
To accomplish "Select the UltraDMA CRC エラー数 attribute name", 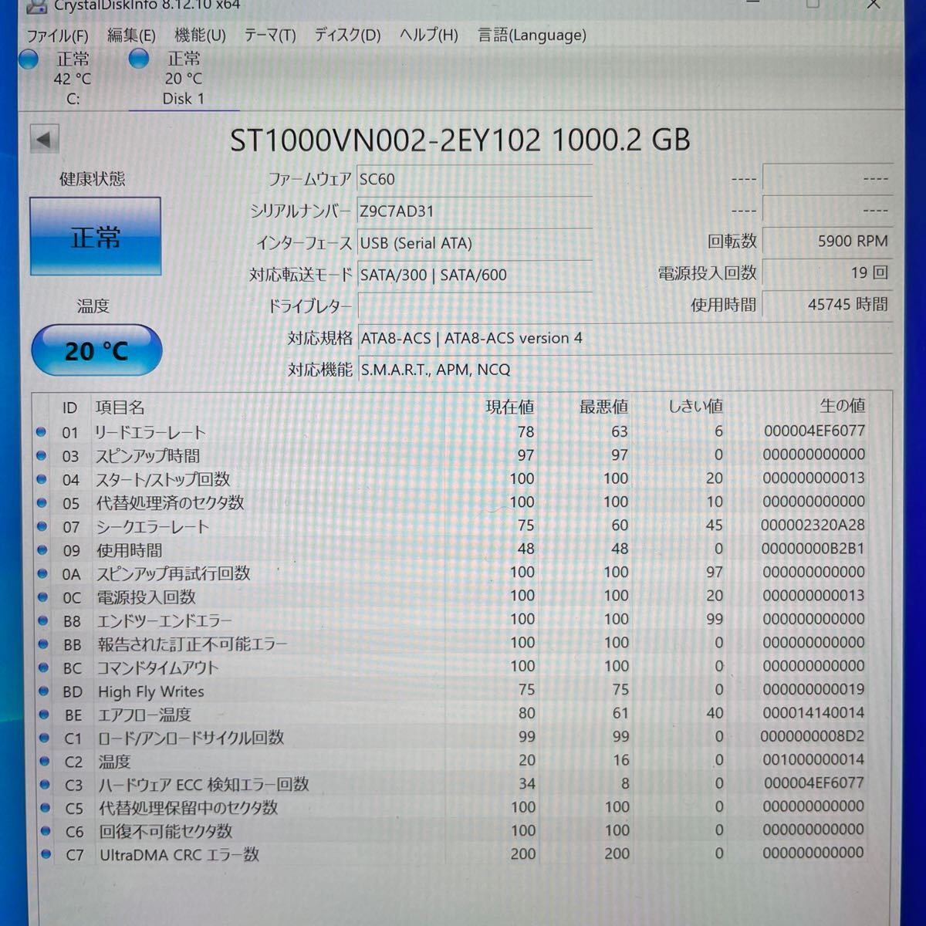I will 179,855.
